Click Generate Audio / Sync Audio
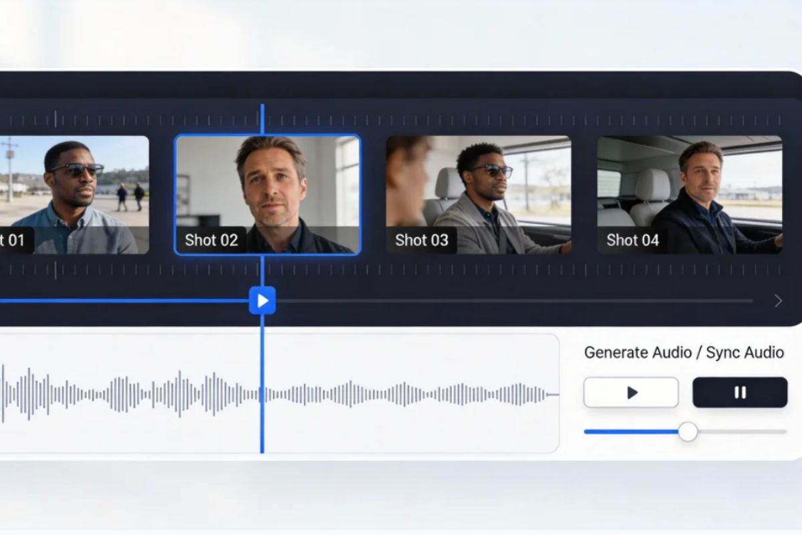Image resolution: width=802 pixels, height=535 pixels. click(x=684, y=352)
